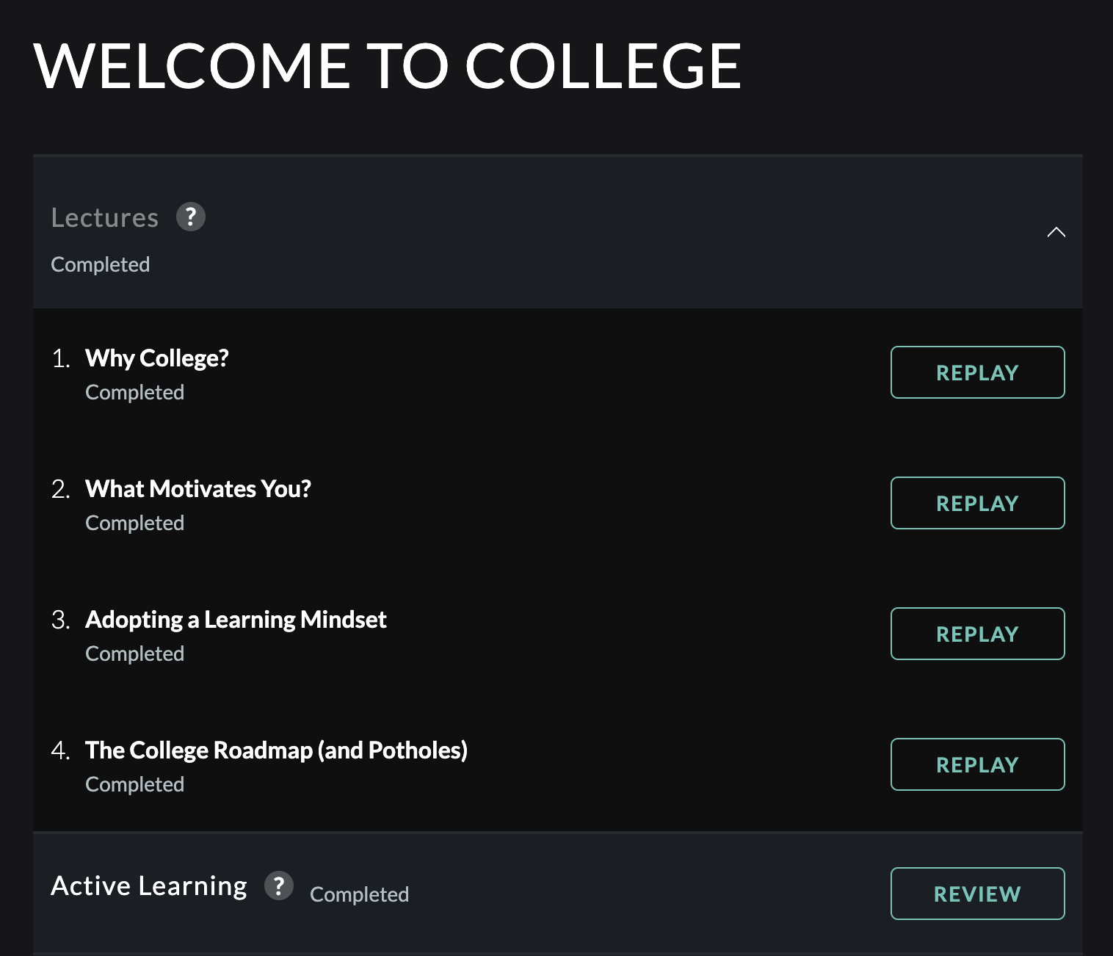
Task: Click the Completed label under Why College?
Action: [135, 392]
